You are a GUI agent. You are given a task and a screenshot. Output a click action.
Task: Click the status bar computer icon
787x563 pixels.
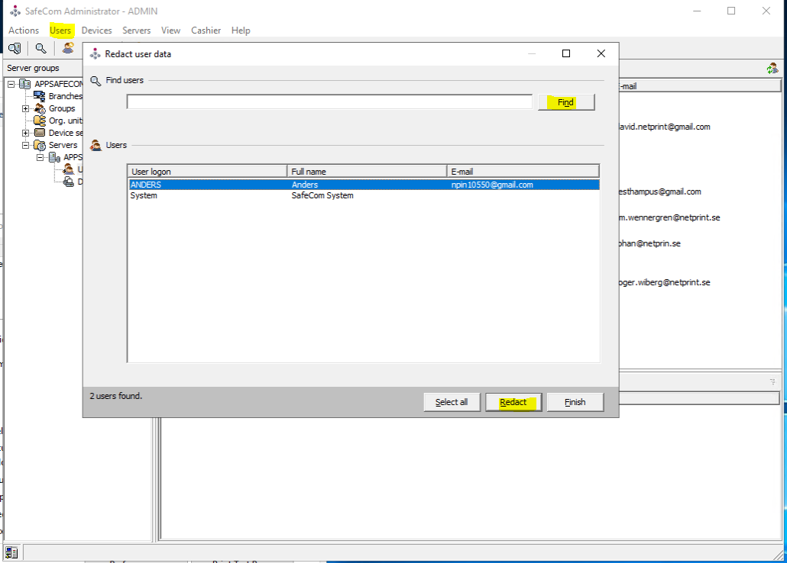pyautogui.click(x=11, y=552)
